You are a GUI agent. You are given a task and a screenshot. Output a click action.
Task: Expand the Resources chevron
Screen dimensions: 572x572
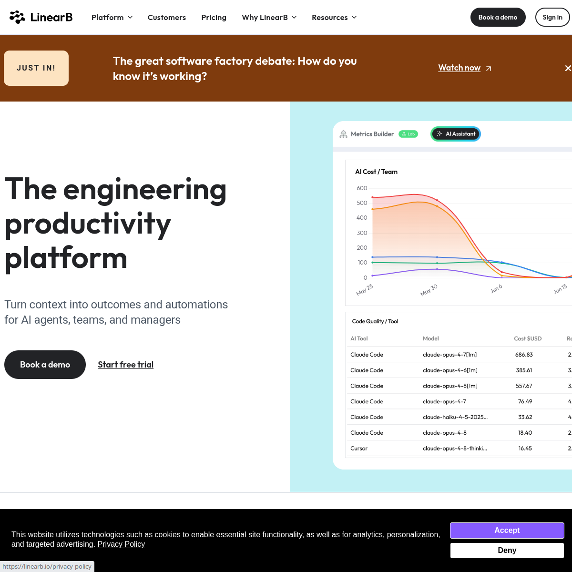point(354,17)
